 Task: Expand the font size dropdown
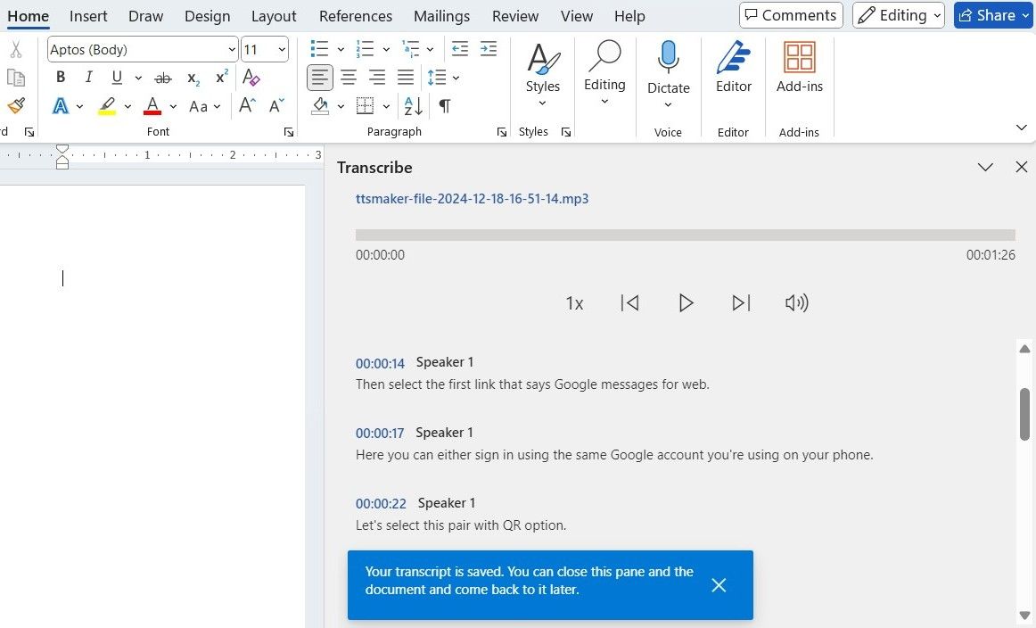tap(282, 50)
